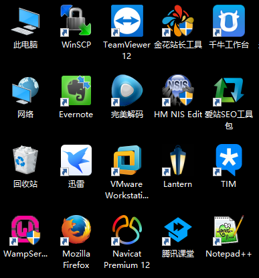Click the 'Navicat Premium 12' label text
Image resolution: width=259 pixels, height=278 pixels.
pos(126,259)
